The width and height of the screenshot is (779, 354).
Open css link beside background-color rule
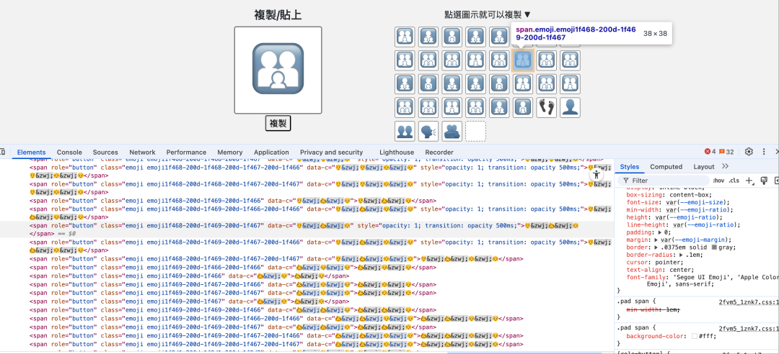coord(749,328)
